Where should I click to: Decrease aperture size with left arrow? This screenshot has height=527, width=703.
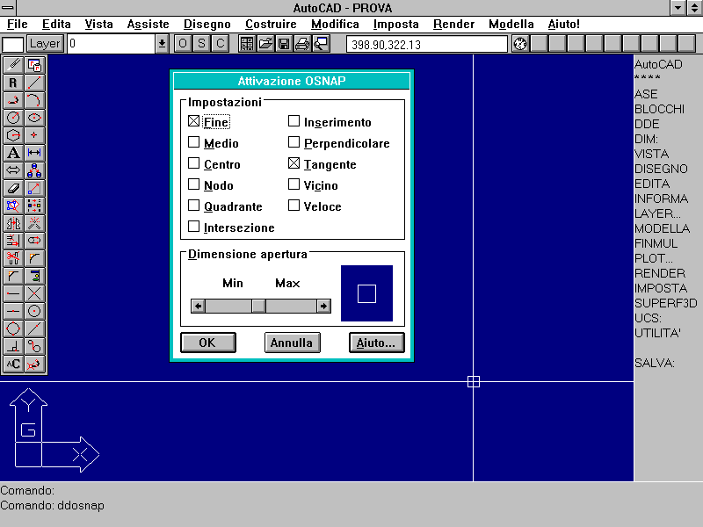198,306
